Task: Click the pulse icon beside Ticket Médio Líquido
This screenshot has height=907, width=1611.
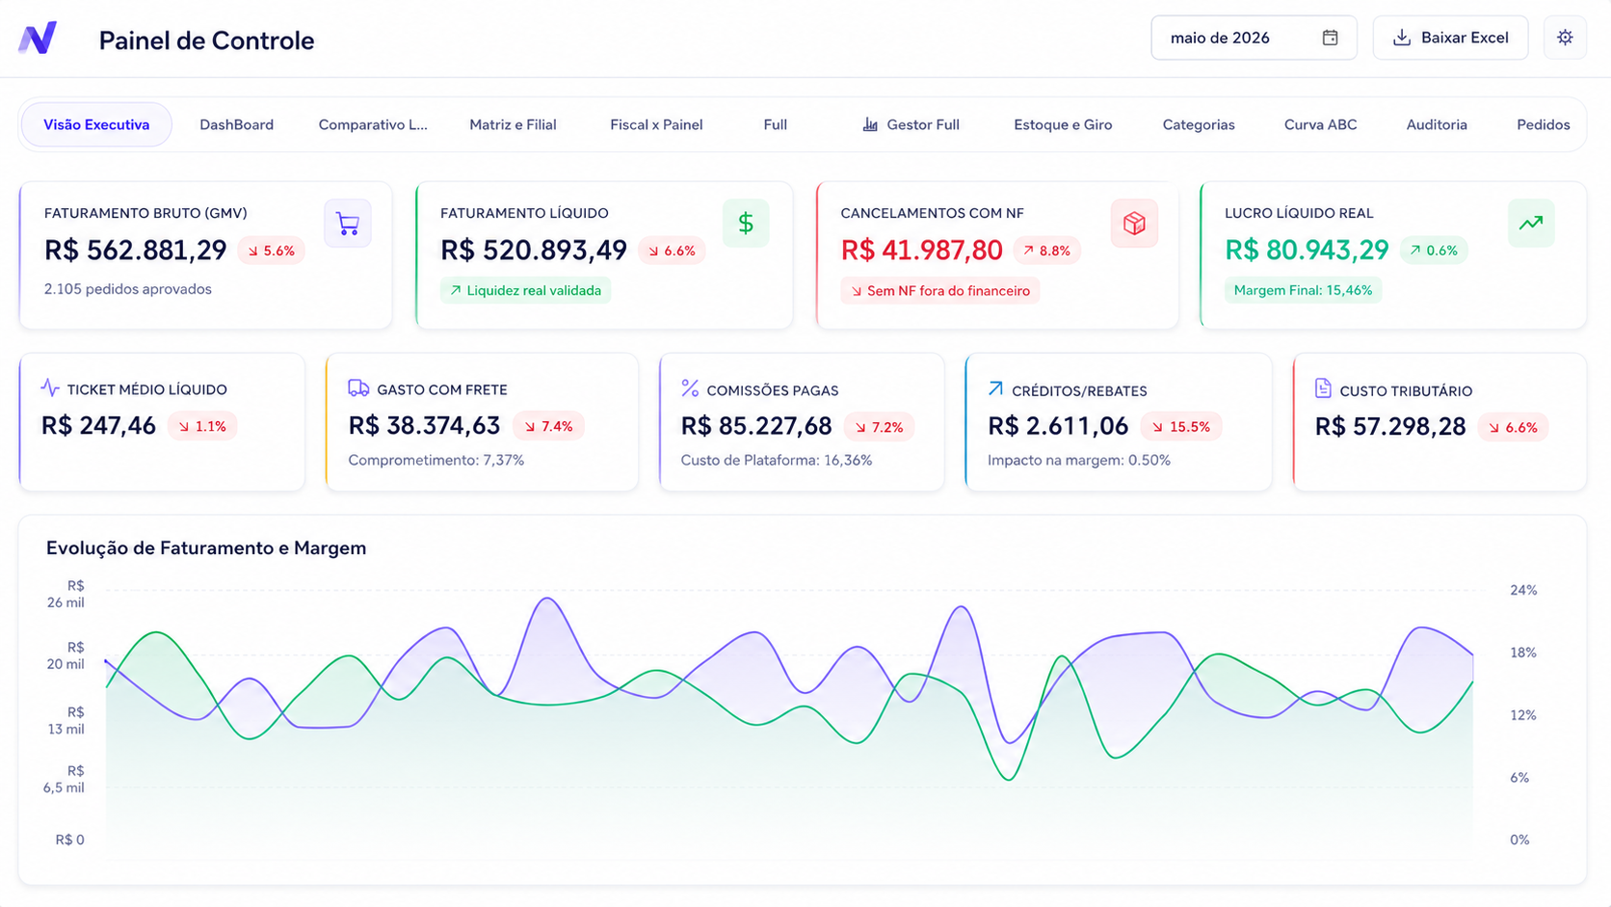Action: point(50,387)
